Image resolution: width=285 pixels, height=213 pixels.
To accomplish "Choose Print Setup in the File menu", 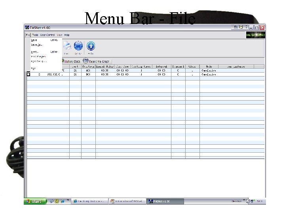I will coord(44,61).
